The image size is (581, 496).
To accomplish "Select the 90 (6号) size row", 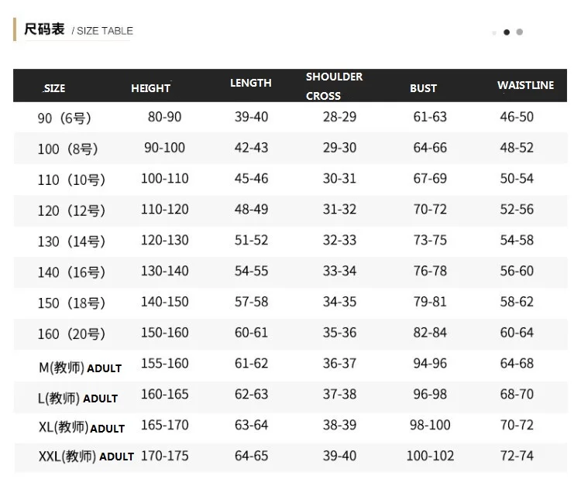I will tap(290, 118).
